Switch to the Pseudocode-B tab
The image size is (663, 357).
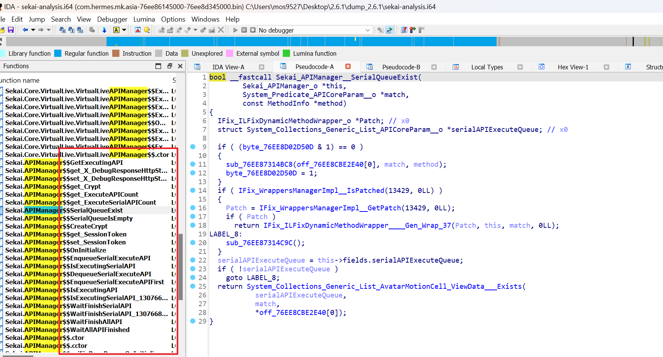[x=401, y=67]
